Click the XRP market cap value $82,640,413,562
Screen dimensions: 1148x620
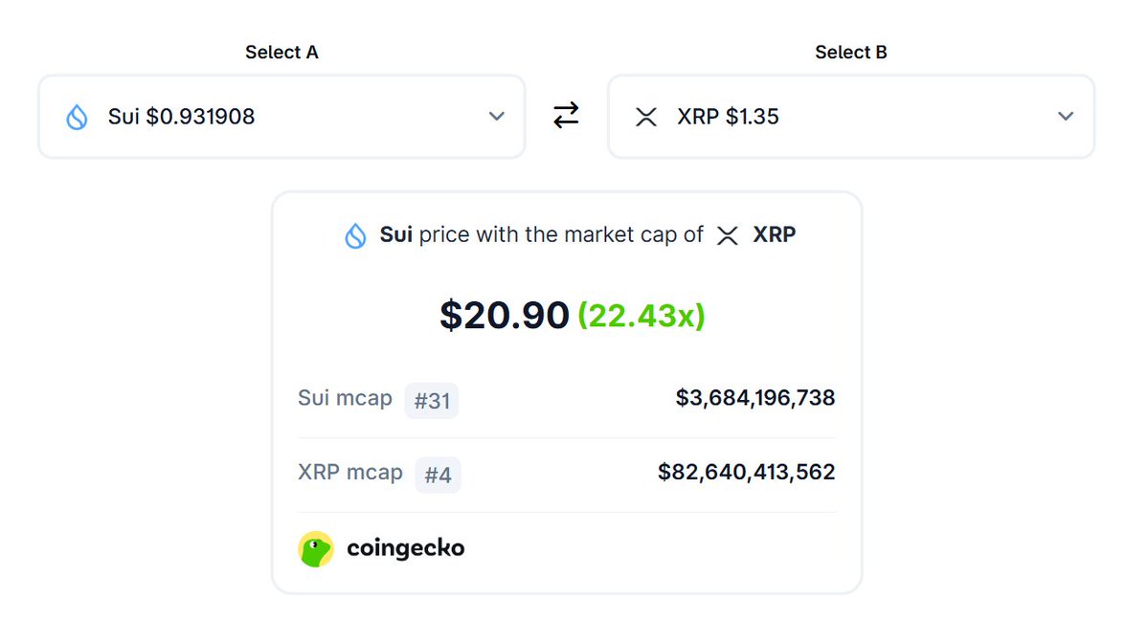[747, 472]
